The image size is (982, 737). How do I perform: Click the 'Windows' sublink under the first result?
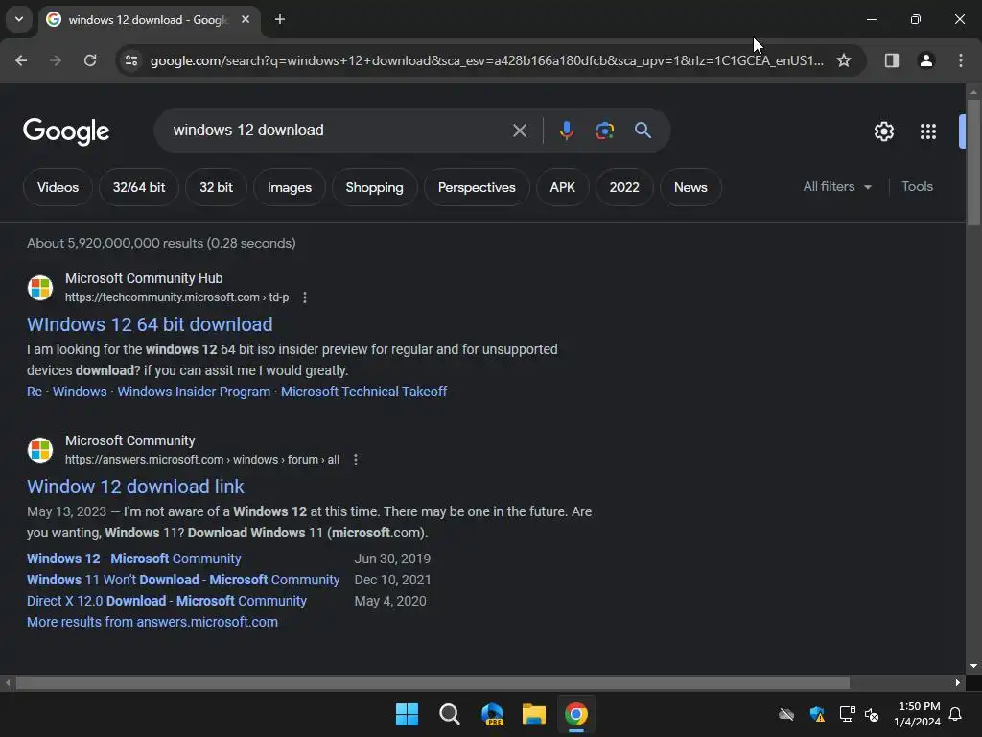click(80, 392)
